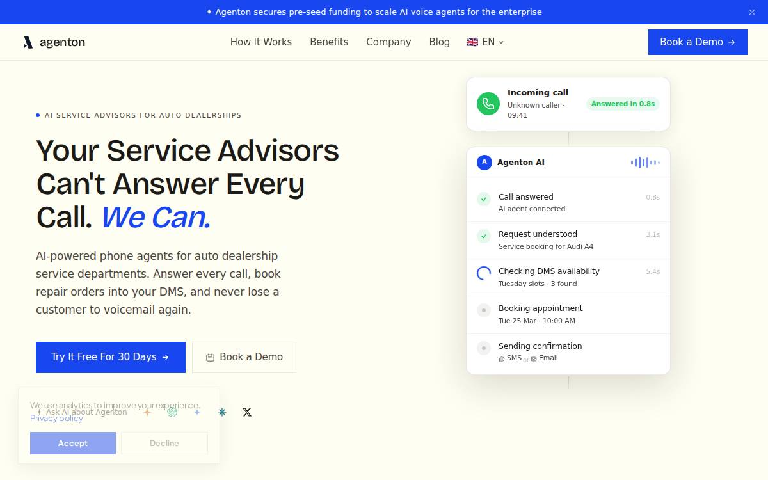Image resolution: width=768 pixels, height=480 pixels.
Task: Click the outlined Book a Demo button with calendar
Action: point(244,357)
